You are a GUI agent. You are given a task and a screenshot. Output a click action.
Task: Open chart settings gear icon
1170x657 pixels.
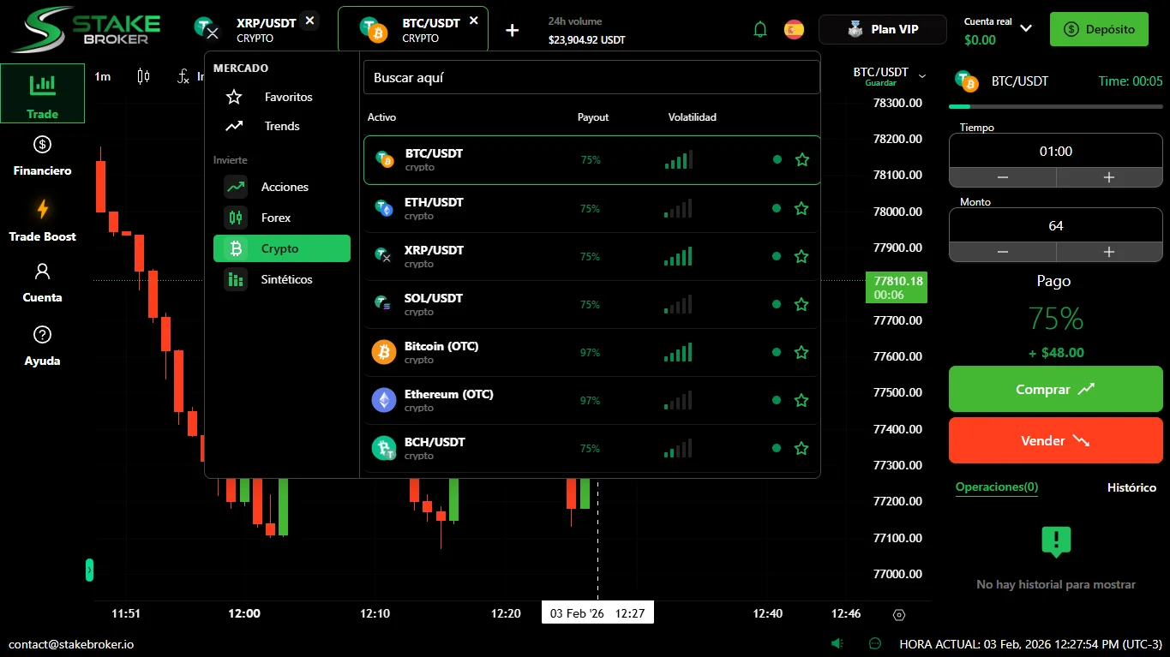899,614
